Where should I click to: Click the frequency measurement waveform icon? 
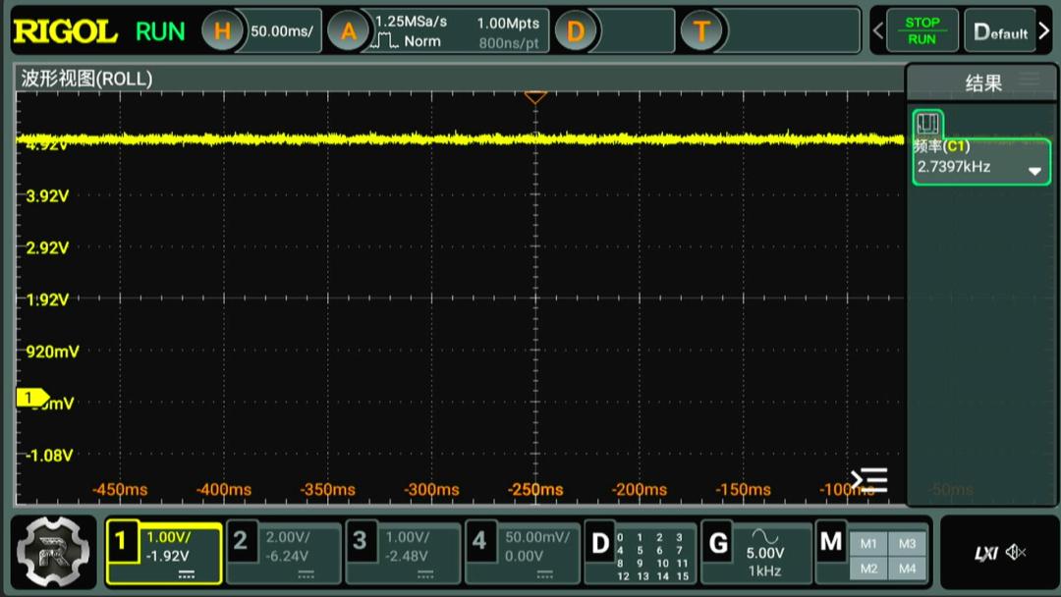click(x=927, y=124)
